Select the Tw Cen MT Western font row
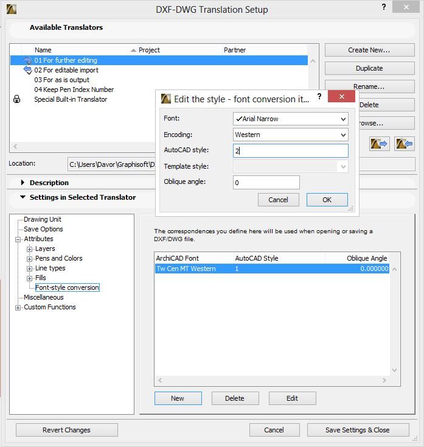Image resolution: width=424 pixels, height=447 pixels. pyautogui.click(x=272, y=269)
